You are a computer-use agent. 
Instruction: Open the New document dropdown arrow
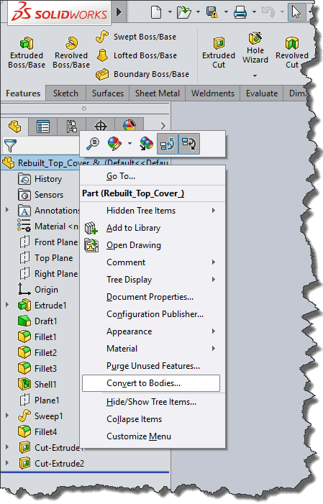(x=170, y=12)
